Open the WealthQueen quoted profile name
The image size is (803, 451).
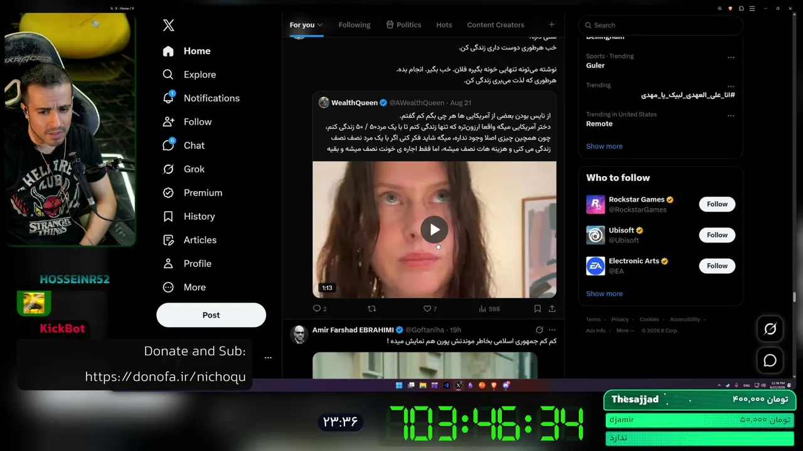[x=354, y=103]
